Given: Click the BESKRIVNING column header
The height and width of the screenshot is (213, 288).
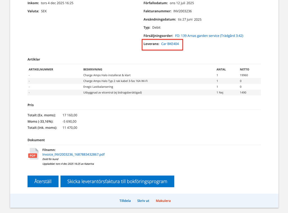Looking at the screenshot, I should [93, 69].
